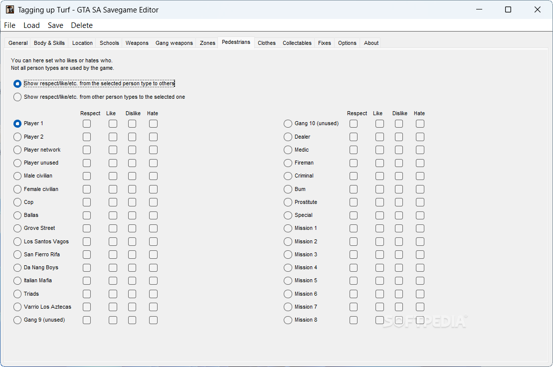The width and height of the screenshot is (553, 367).
Task: Check Respect for Triads row
Action: point(87,294)
